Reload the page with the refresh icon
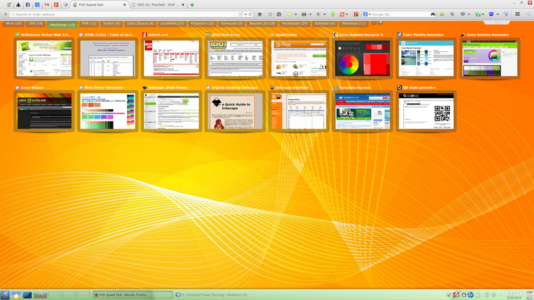The height and width of the screenshot is (300, 534). coord(250,14)
